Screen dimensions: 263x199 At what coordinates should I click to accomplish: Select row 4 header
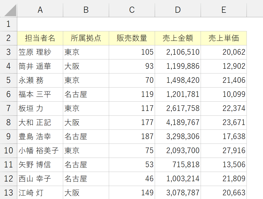pyautogui.click(x=8, y=66)
